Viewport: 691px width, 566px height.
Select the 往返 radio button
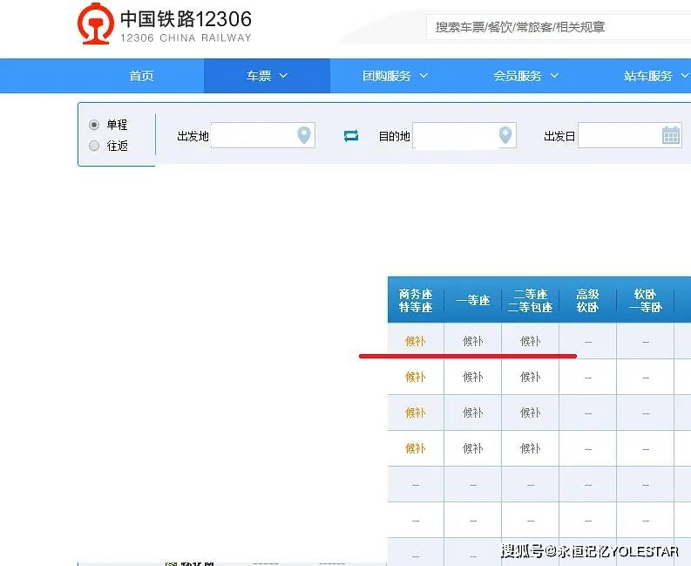click(94, 146)
